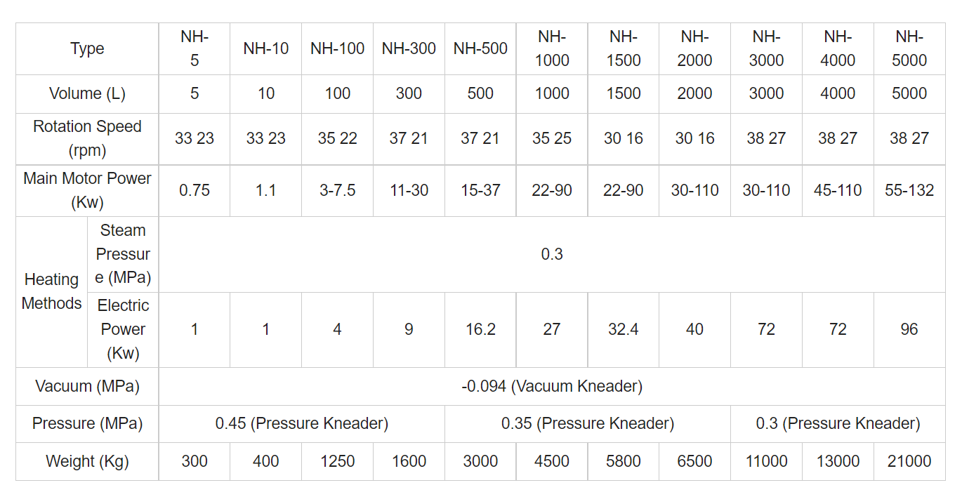Click the "0.45 (Pressure Kneader)" cell
The height and width of the screenshot is (497, 962).
tap(302, 424)
